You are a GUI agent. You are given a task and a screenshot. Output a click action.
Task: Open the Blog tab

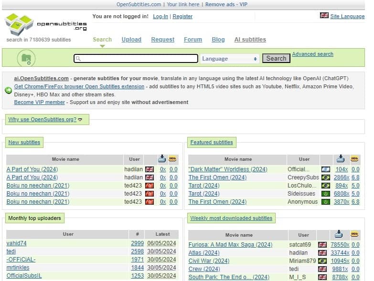(x=218, y=40)
